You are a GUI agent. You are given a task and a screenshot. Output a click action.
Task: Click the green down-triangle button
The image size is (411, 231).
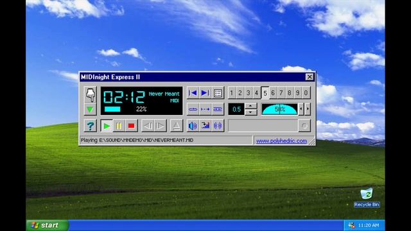tap(90, 109)
